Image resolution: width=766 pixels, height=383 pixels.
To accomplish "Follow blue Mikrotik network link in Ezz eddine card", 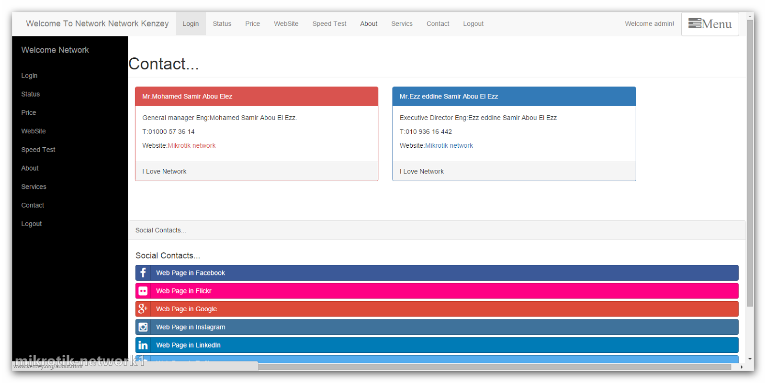I will click(x=449, y=146).
